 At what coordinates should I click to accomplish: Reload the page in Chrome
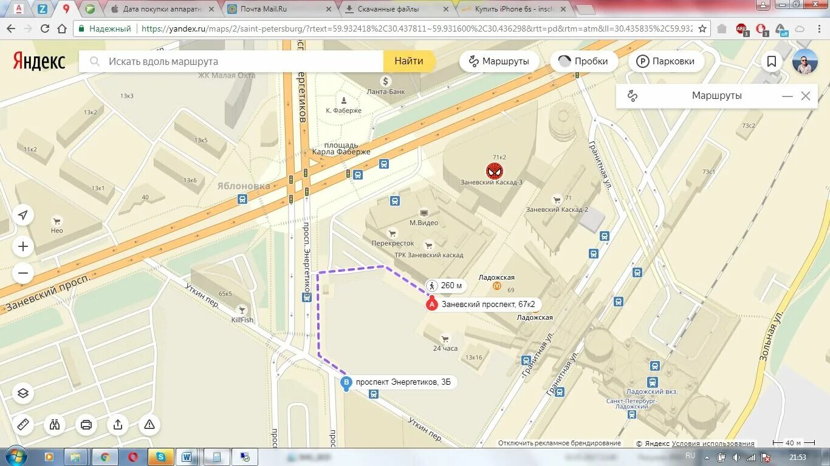point(45,29)
